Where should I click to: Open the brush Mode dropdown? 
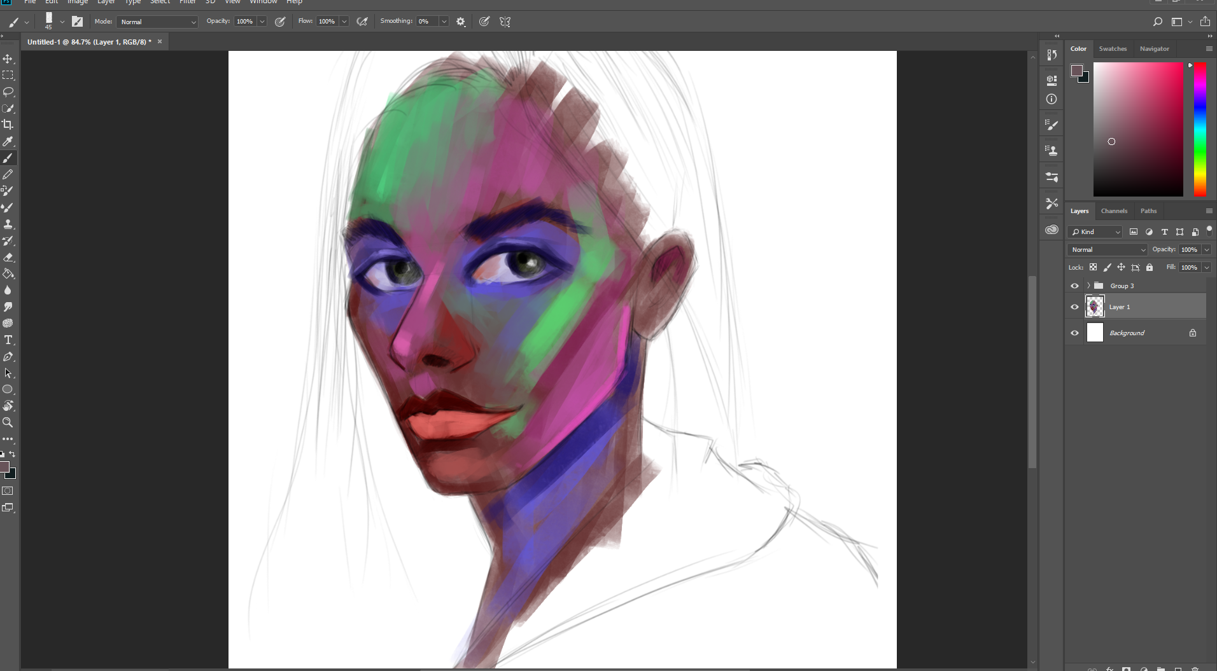(x=157, y=22)
